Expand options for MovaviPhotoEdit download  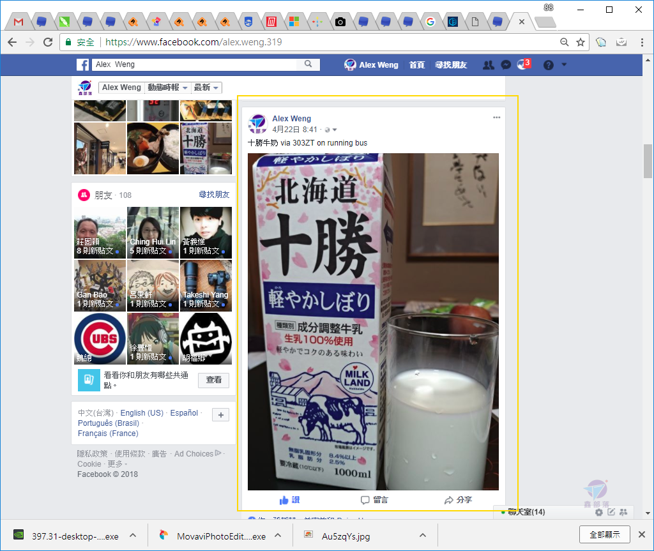(x=278, y=535)
